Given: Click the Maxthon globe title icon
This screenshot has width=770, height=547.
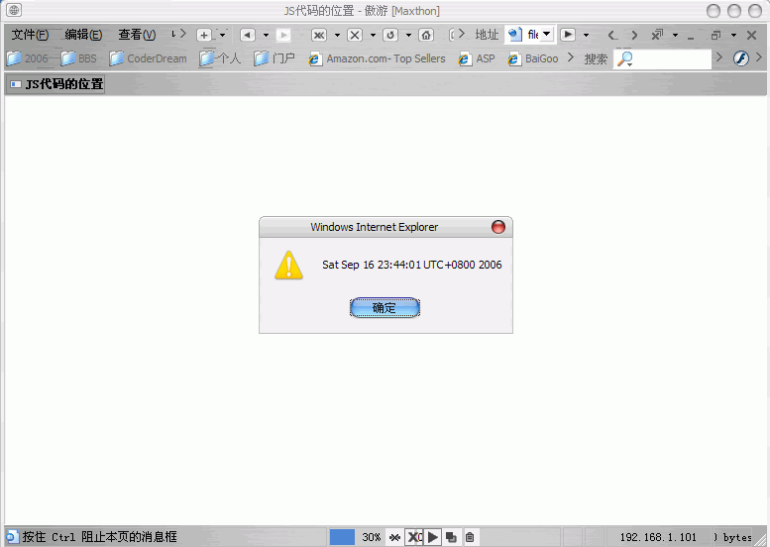Looking at the screenshot, I should point(14,9).
